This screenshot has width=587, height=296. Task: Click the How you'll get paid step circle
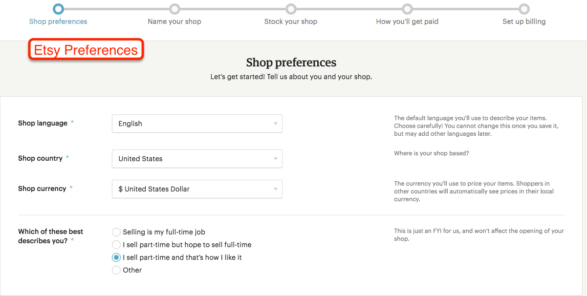[x=407, y=9]
